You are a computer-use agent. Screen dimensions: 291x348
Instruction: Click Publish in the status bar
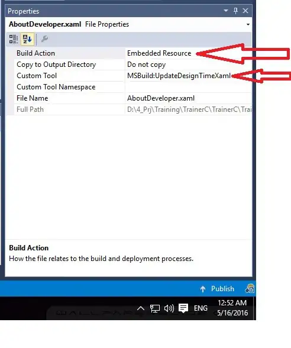(x=222, y=289)
